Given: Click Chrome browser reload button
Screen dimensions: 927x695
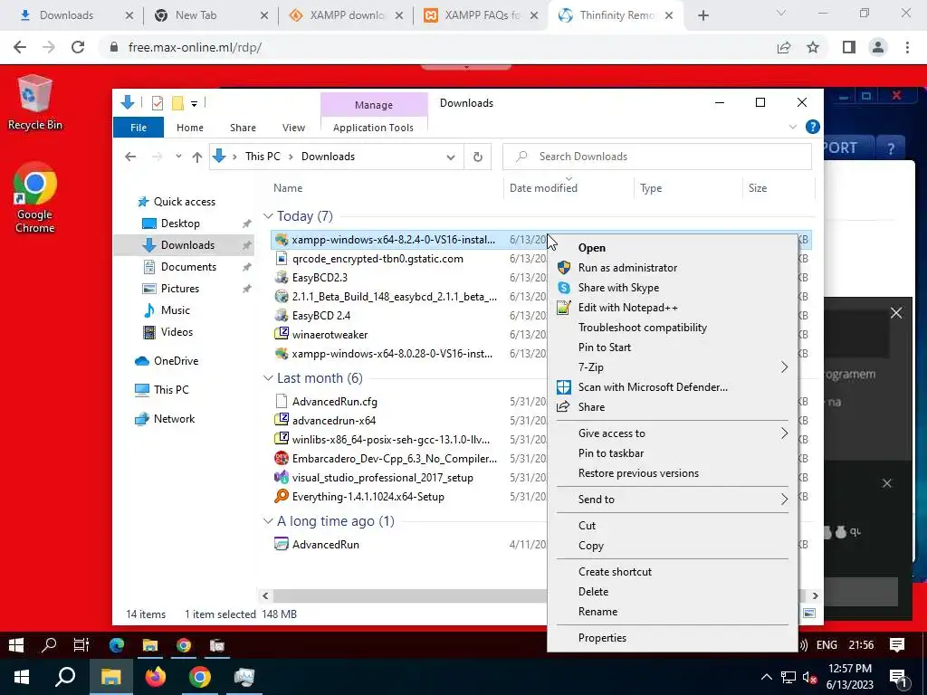Looking at the screenshot, I should point(78,47).
